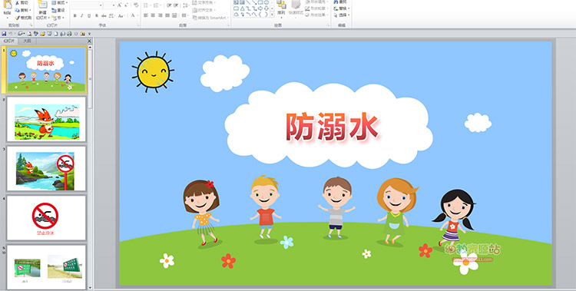The image size is (576, 291).
Task: Click the Replace (替换) button
Action: 342,8
